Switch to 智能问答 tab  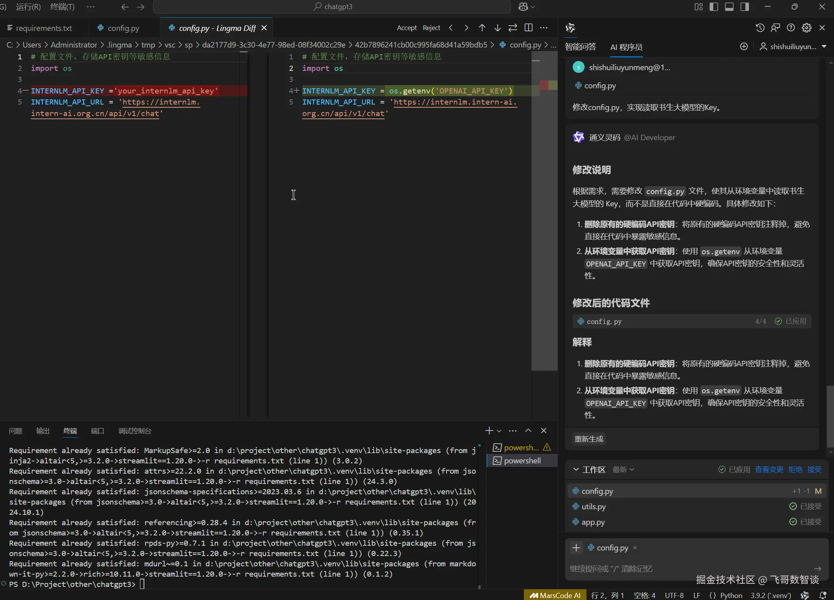pyautogui.click(x=580, y=47)
